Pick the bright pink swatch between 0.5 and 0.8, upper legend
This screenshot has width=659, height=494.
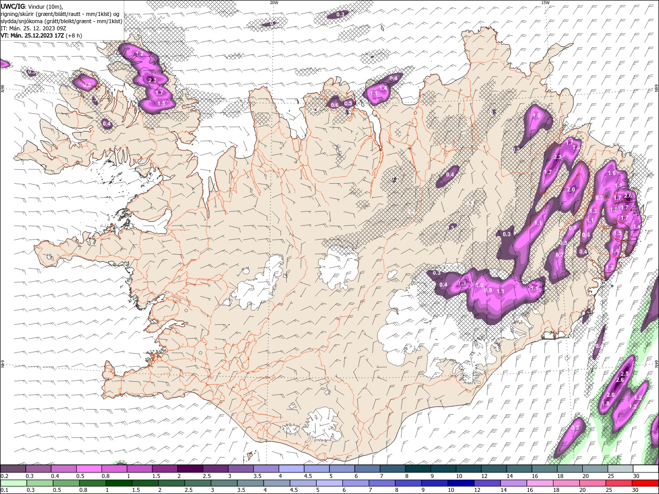89,469
